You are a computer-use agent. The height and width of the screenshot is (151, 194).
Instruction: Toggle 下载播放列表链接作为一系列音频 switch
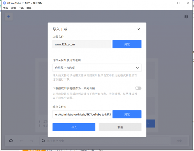pos(138,88)
